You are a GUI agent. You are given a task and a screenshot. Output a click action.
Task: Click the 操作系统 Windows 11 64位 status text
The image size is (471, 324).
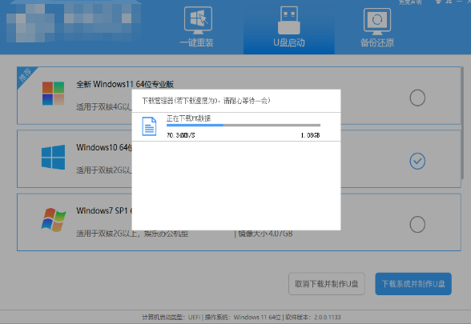243,318
